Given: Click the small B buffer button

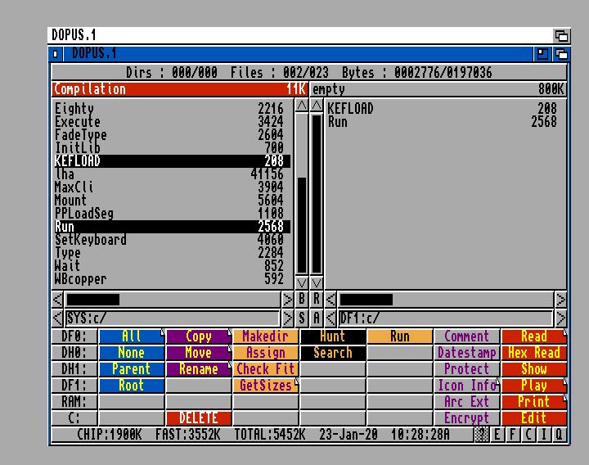Looking at the screenshot, I should coord(302,300).
